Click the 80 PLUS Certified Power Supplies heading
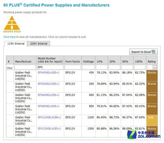 pyautogui.click(x=56, y=5)
